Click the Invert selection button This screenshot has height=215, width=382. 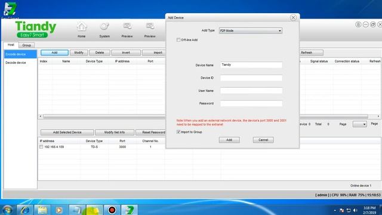[126, 53]
